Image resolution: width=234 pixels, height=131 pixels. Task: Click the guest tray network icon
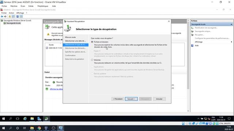point(205,119)
